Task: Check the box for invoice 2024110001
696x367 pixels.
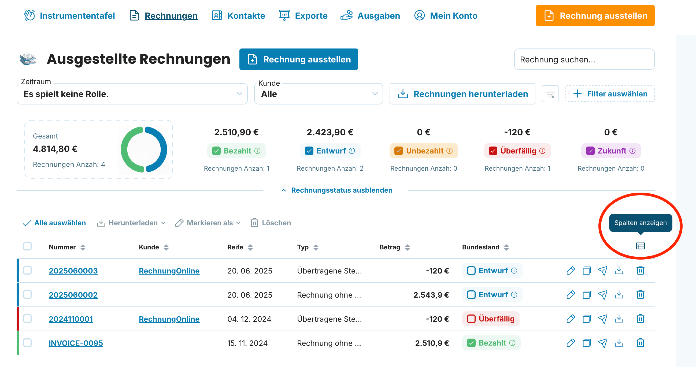Action: [27, 319]
